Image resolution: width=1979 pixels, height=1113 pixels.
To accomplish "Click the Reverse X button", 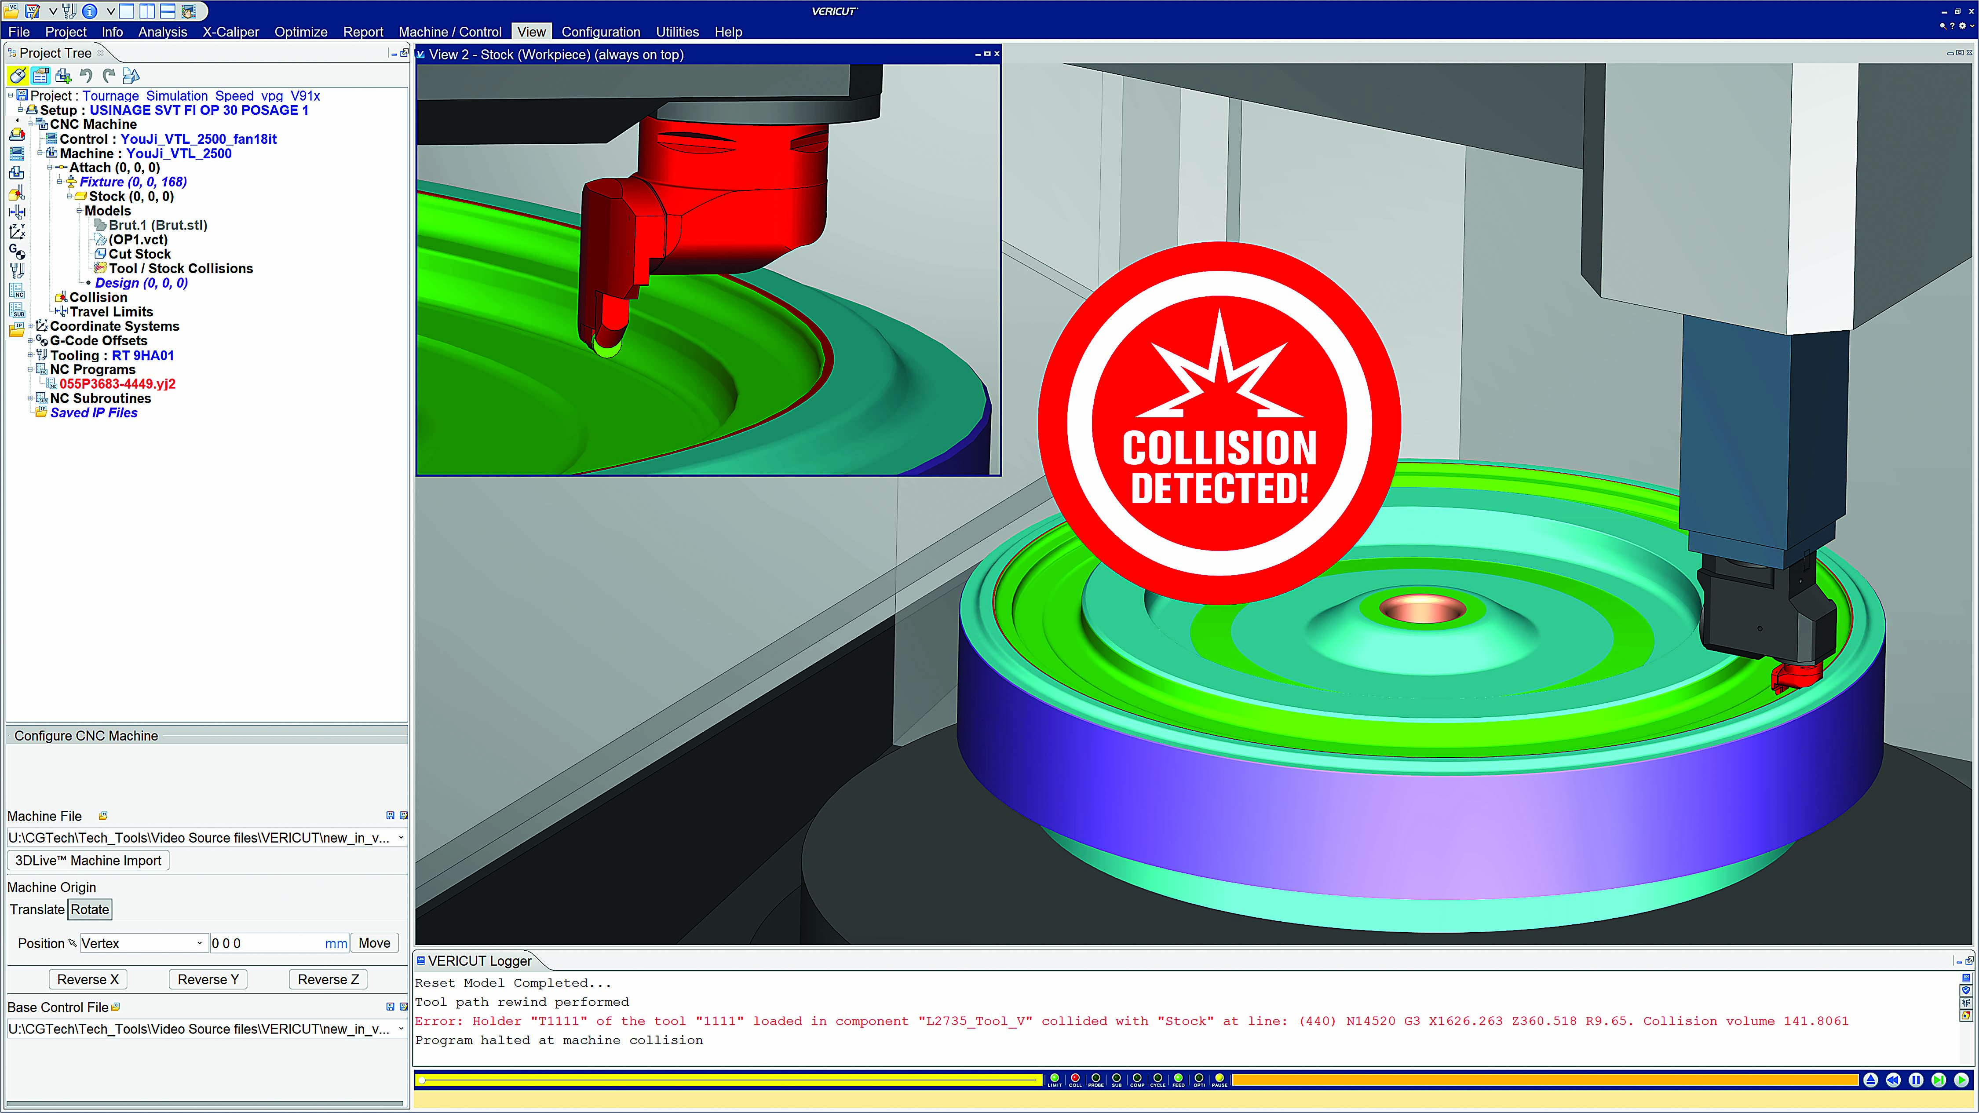I will click(88, 978).
